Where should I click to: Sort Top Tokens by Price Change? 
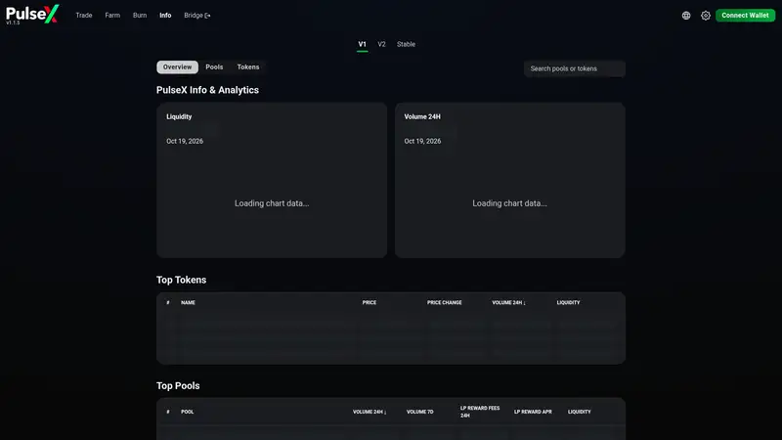(445, 303)
